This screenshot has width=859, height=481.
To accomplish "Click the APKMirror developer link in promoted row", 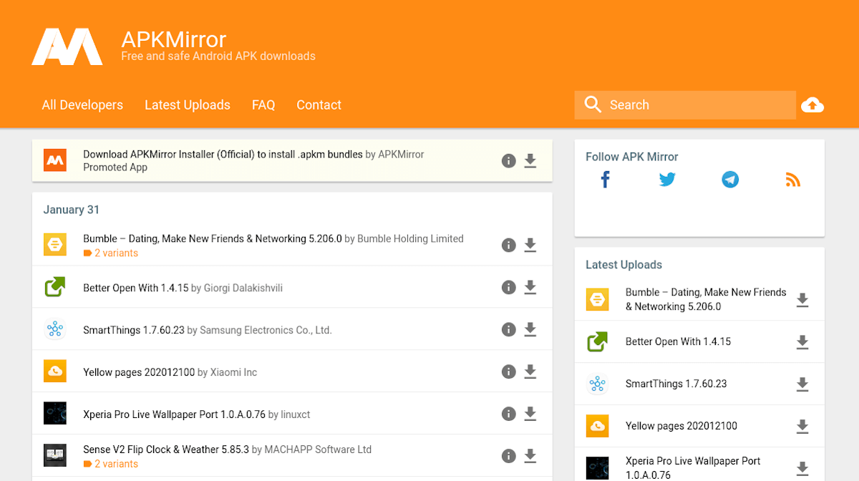I will pos(401,154).
